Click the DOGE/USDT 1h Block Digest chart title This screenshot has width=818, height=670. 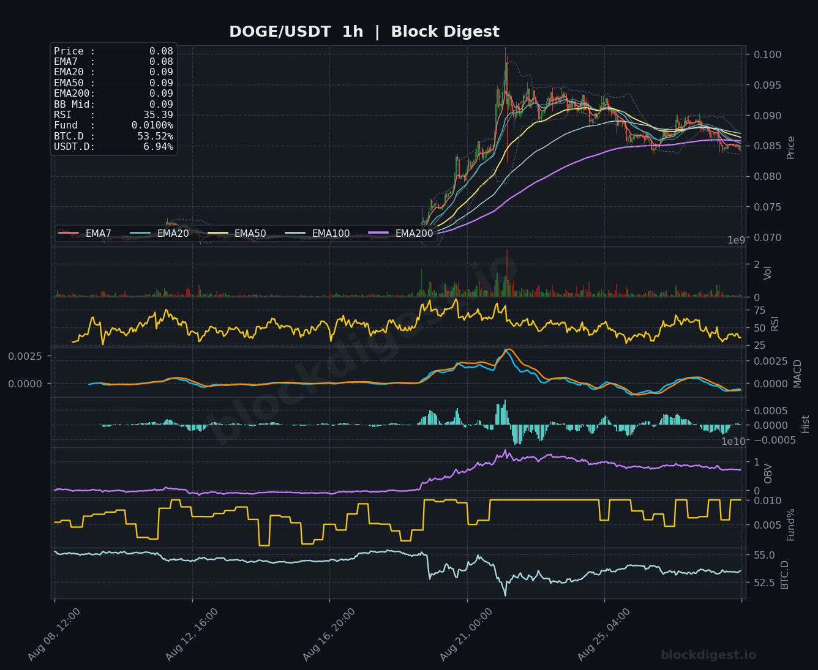pyautogui.click(x=364, y=32)
